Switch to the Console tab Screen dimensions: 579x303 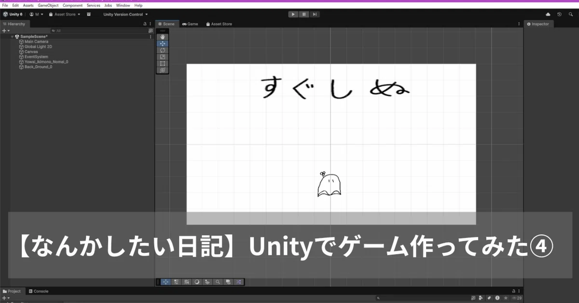tap(39, 291)
